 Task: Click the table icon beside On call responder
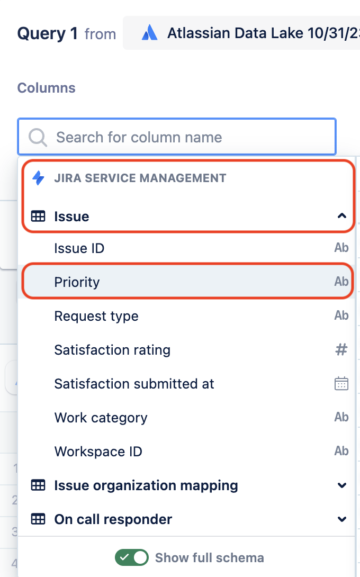pos(38,519)
